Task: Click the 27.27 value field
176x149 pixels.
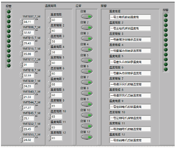Action: [28, 108]
